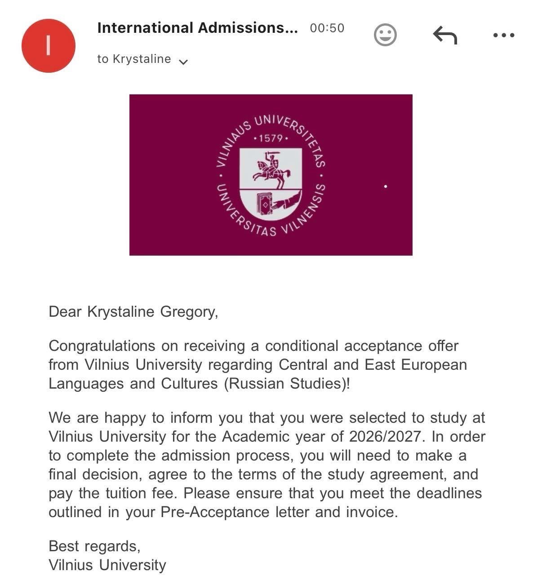Click the "(Russian Studies)" program text
542x580 pixels.
pyautogui.click(x=286, y=384)
